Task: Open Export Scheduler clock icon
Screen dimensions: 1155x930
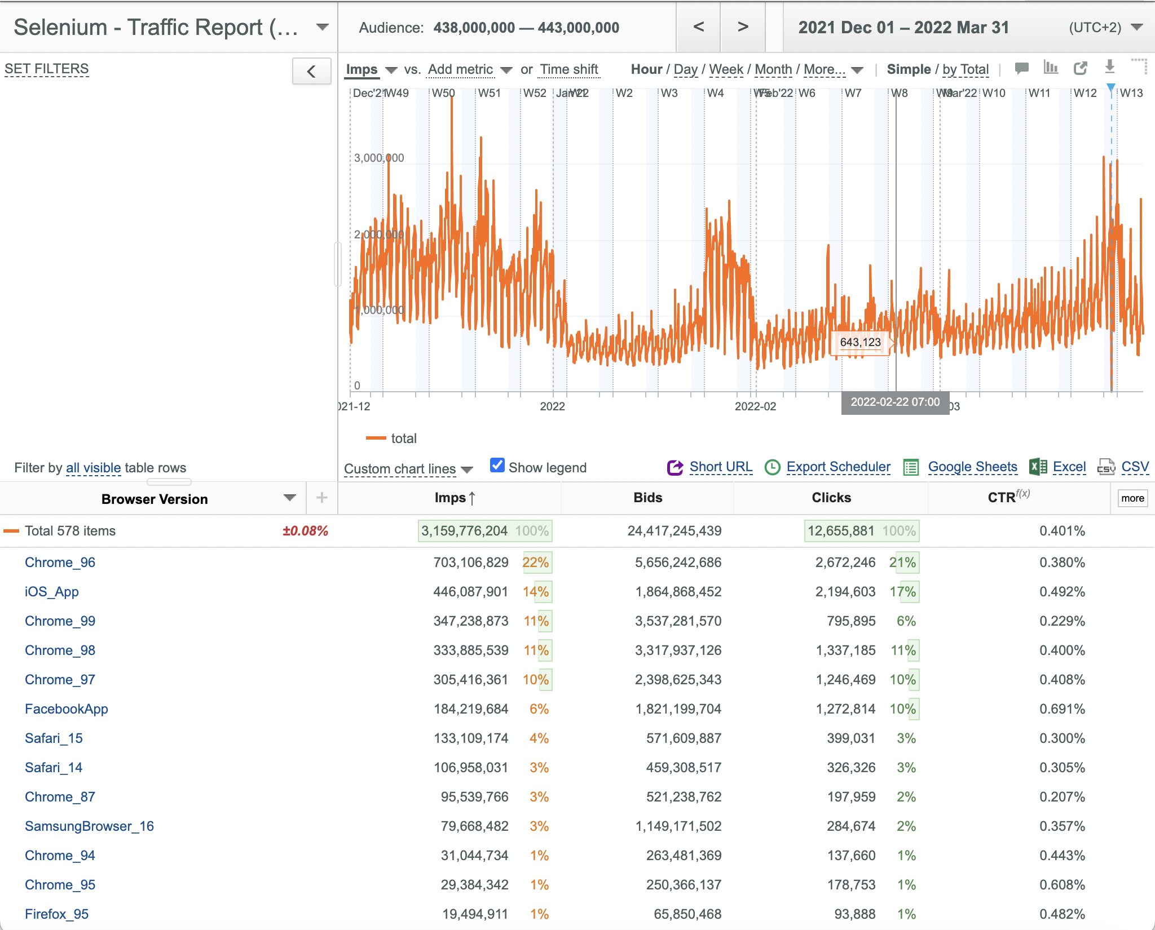Action: tap(772, 467)
